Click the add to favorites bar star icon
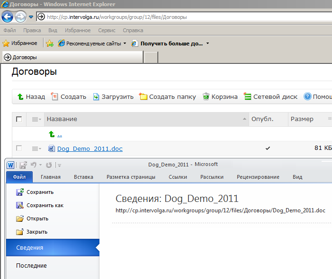The height and width of the screenshot is (279, 332). pyautogui.click(x=50, y=43)
